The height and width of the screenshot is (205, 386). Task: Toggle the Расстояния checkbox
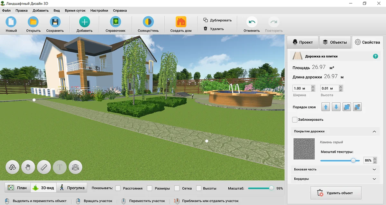coord(118,188)
